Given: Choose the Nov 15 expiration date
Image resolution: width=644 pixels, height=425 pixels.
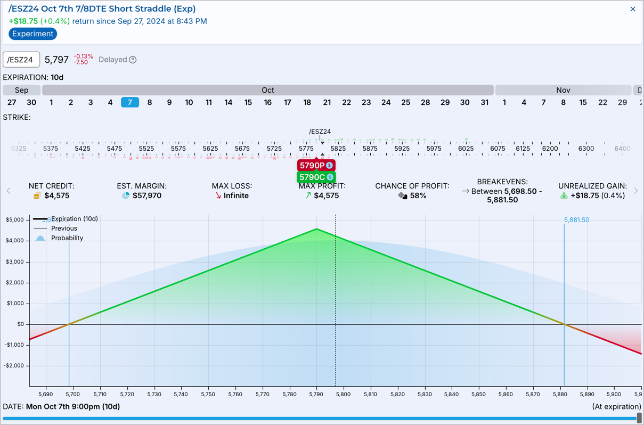Looking at the screenshot, I should [x=583, y=102].
